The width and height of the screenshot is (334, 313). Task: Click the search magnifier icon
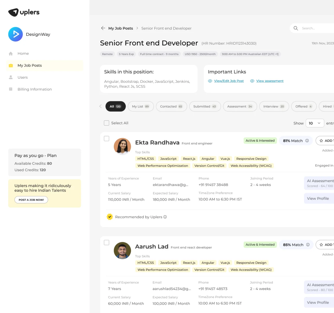(x=296, y=28)
